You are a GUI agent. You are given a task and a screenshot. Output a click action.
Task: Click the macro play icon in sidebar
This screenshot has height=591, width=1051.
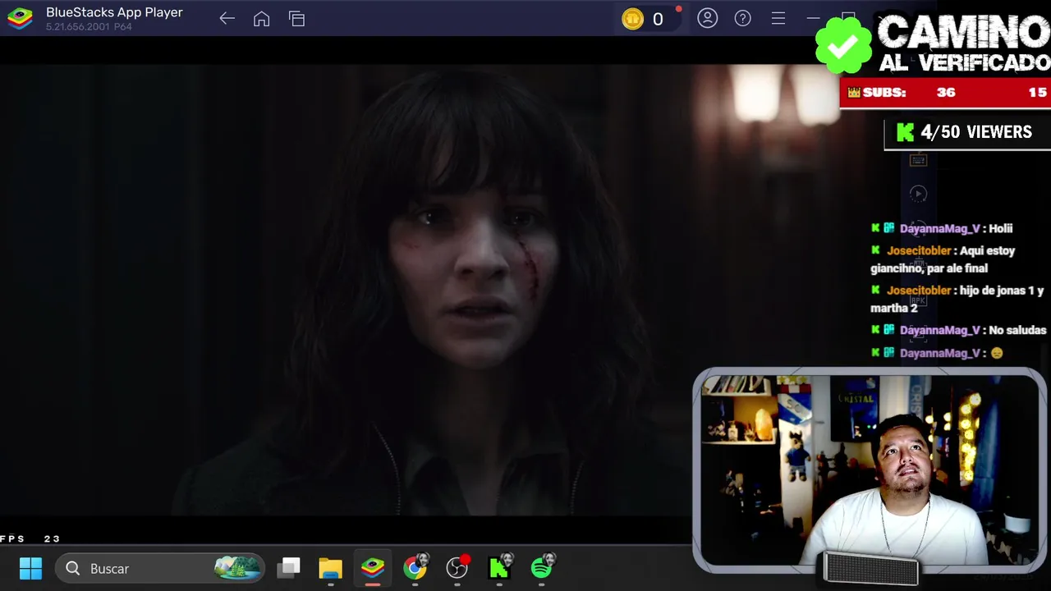click(918, 194)
